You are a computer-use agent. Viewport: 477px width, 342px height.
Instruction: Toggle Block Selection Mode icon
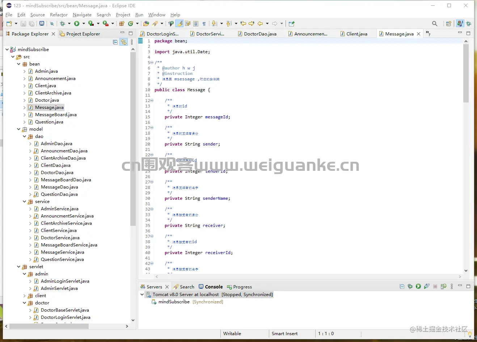point(196,24)
